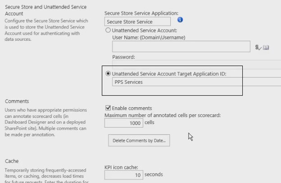Image resolution: width=281 pixels, height=183 pixels.
Task: Click the Cache section heading
Action: (12, 161)
